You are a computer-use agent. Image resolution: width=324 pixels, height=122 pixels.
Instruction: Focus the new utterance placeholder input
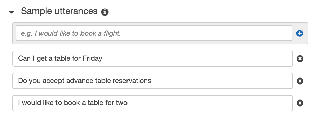coord(154,33)
